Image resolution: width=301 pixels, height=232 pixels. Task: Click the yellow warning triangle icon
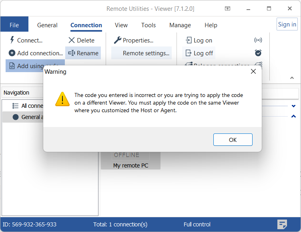pos(62,99)
